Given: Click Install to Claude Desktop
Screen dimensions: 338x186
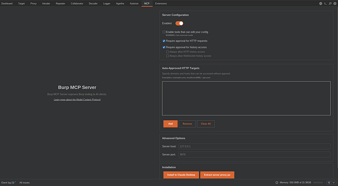Looking at the screenshot, I should coord(181,175).
